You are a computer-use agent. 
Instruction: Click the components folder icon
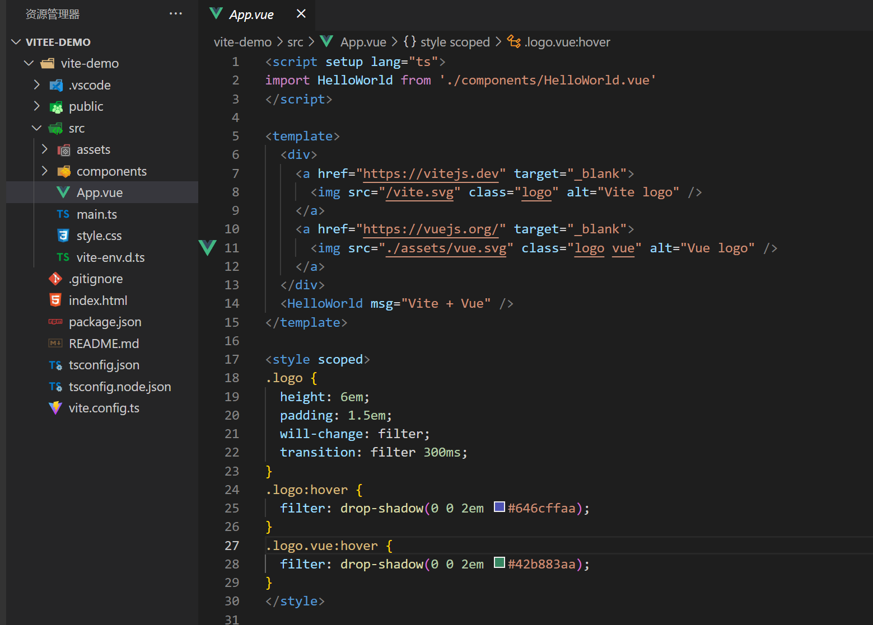coord(64,171)
